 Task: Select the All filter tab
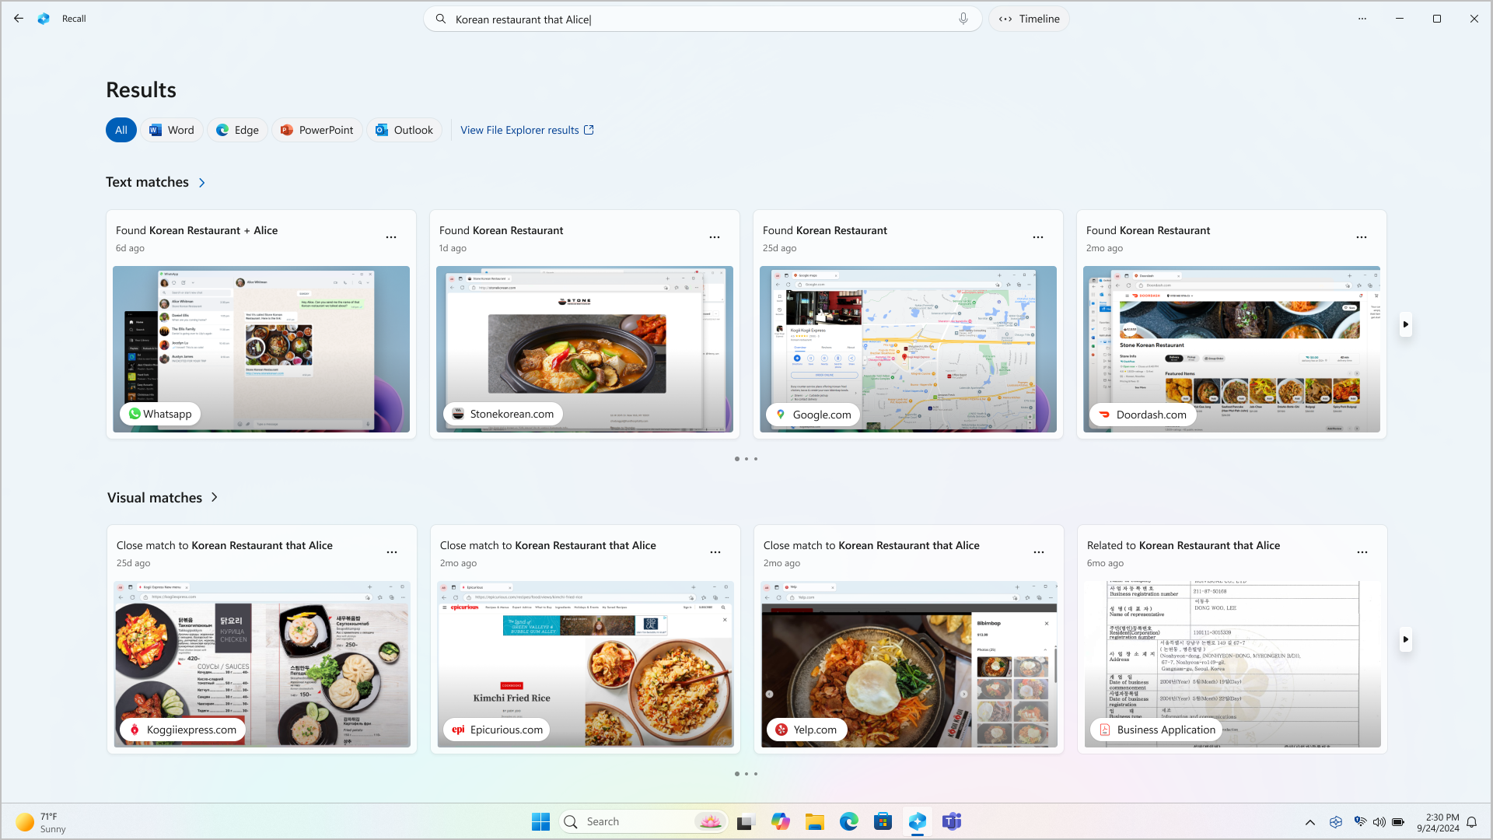(x=121, y=129)
